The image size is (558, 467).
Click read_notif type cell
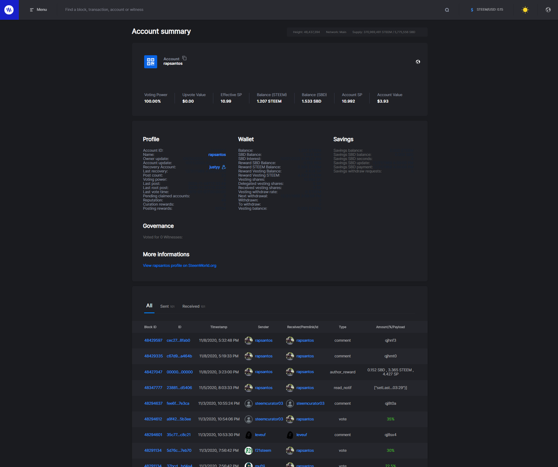tap(343, 388)
